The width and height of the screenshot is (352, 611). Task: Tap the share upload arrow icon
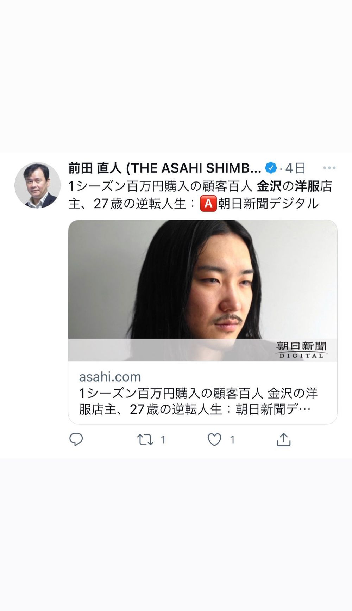[283, 440]
